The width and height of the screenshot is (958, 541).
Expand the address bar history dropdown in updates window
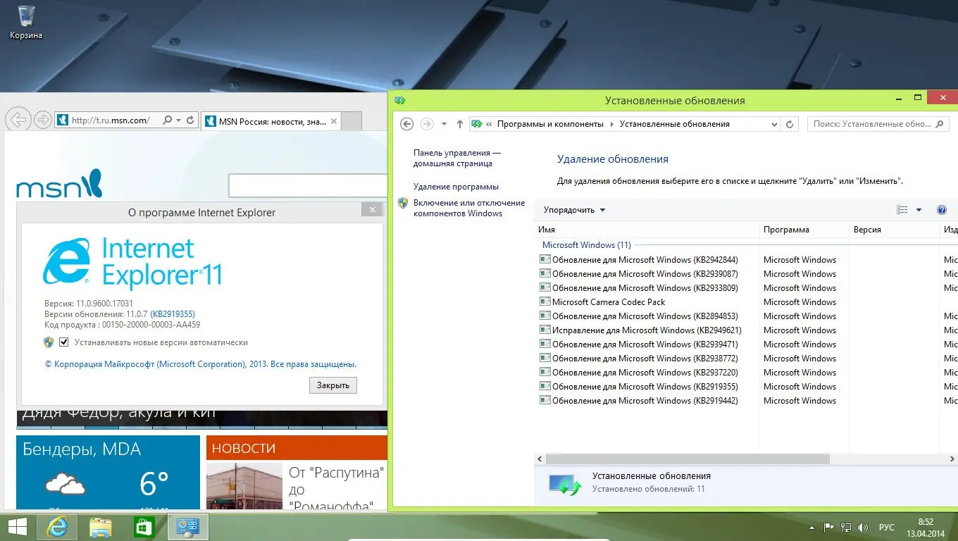tap(774, 124)
